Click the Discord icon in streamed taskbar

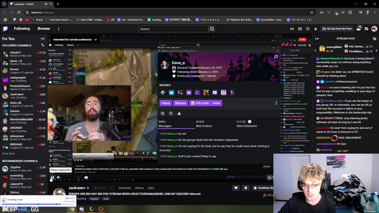coord(82,209)
